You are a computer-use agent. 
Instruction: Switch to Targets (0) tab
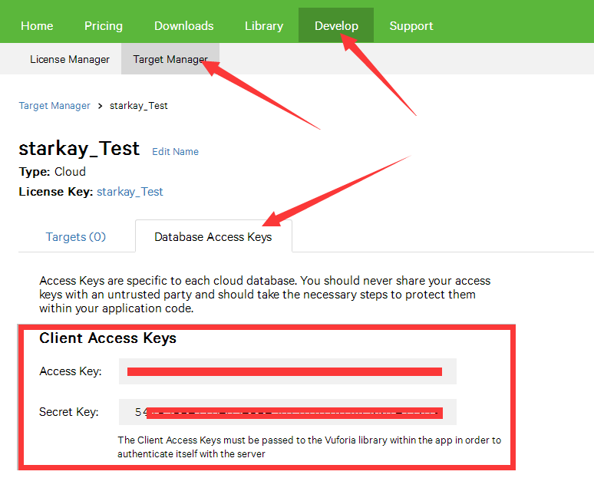pyautogui.click(x=76, y=237)
